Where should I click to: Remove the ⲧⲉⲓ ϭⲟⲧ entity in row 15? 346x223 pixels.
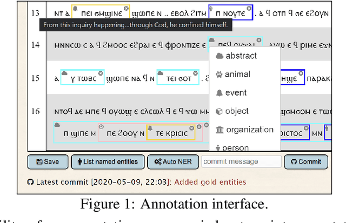pyautogui.click(x=195, y=73)
